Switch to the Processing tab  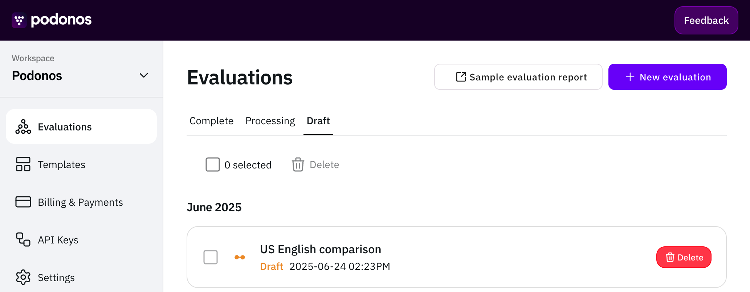click(x=270, y=121)
